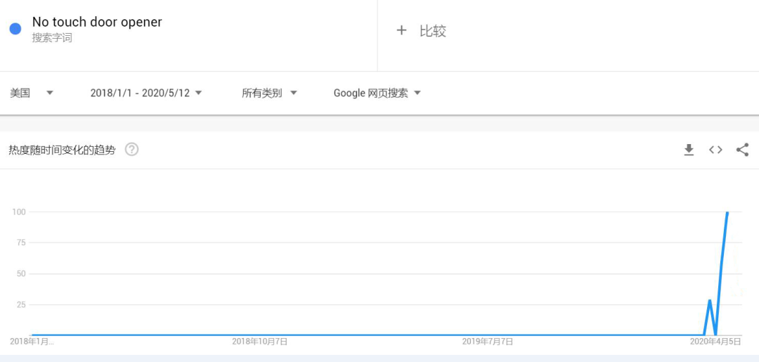Open help for 热度随时间变化的趋势
The width and height of the screenshot is (759, 362).
click(x=131, y=150)
